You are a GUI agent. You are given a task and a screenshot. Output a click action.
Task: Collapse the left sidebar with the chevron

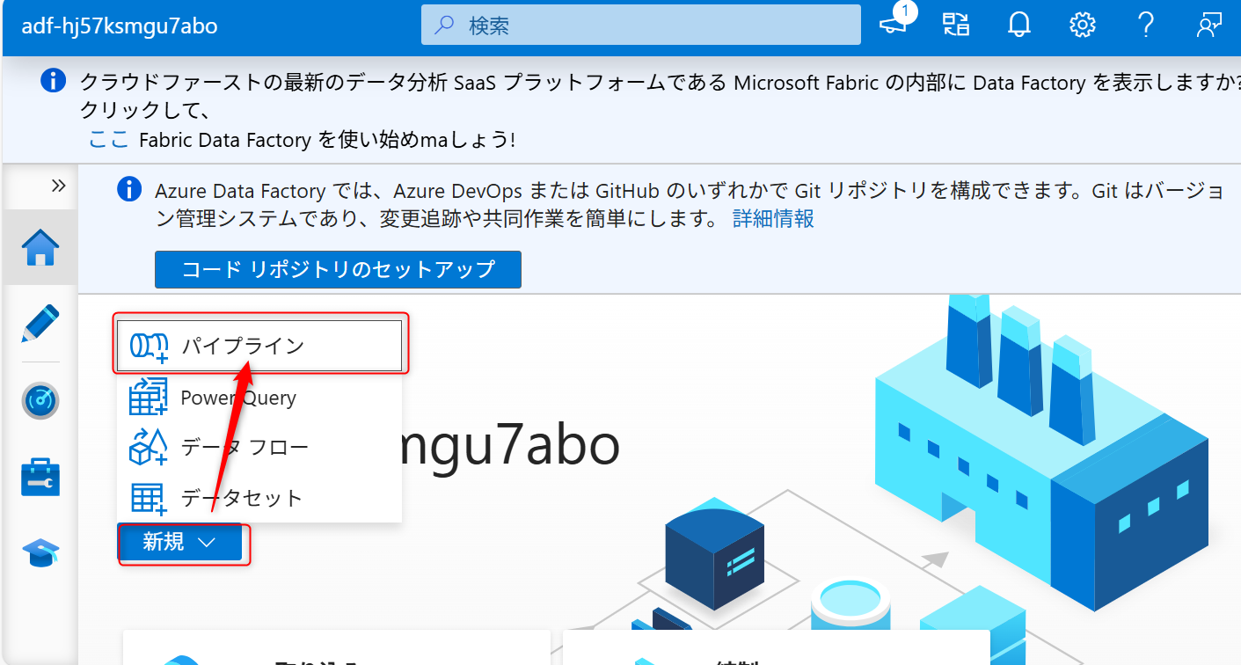[x=58, y=186]
